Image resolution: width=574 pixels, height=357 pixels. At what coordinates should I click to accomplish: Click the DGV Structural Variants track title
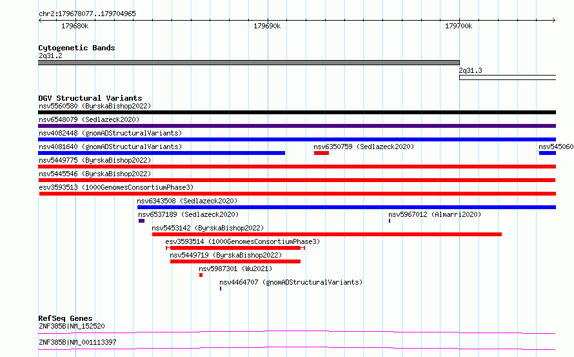(90, 98)
